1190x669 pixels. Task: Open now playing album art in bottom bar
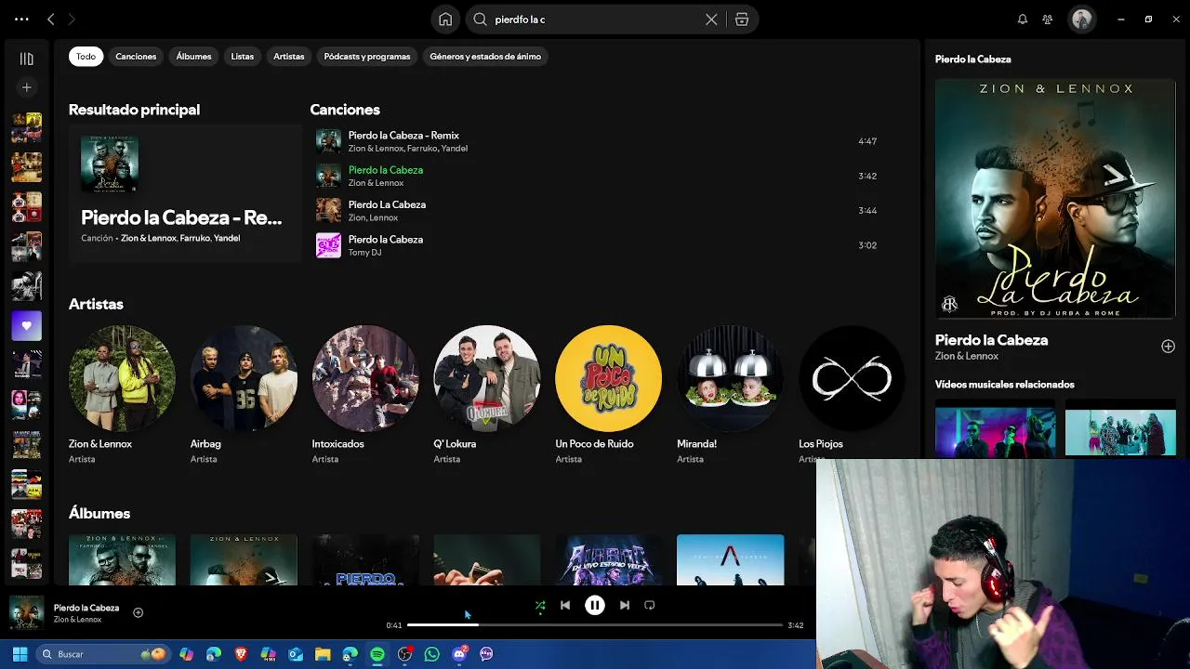pyautogui.click(x=26, y=613)
